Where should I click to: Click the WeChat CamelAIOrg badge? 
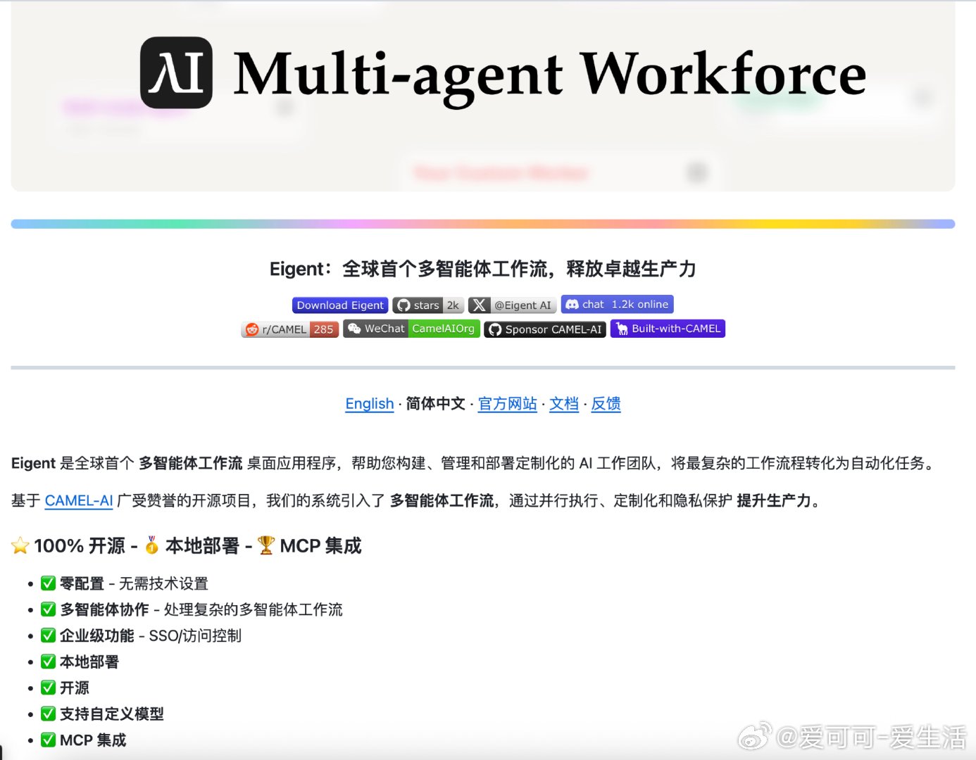411,329
